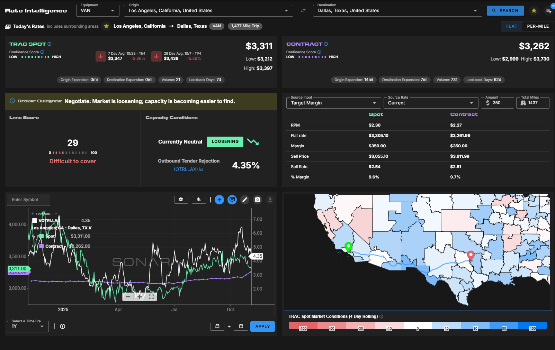Open the Select a Time Frame dropdown
Image resolution: width=555 pixels, height=350 pixels.
(x=28, y=326)
